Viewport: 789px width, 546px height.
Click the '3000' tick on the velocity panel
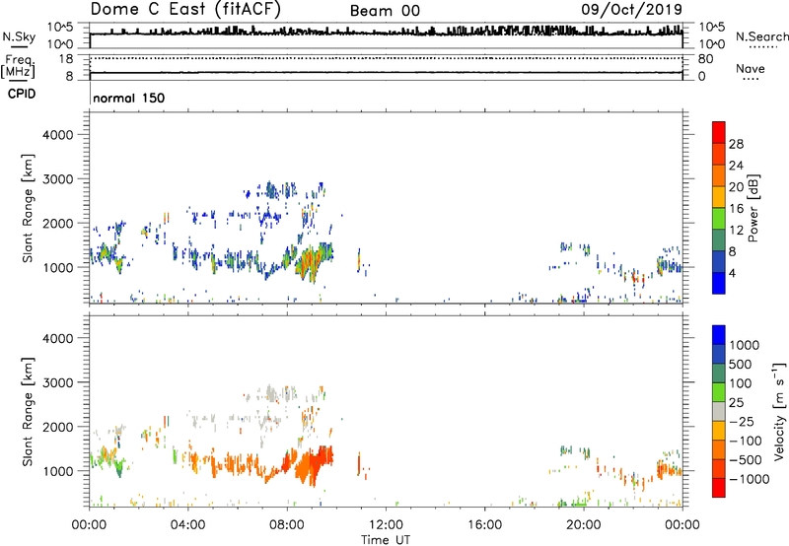pos(57,382)
